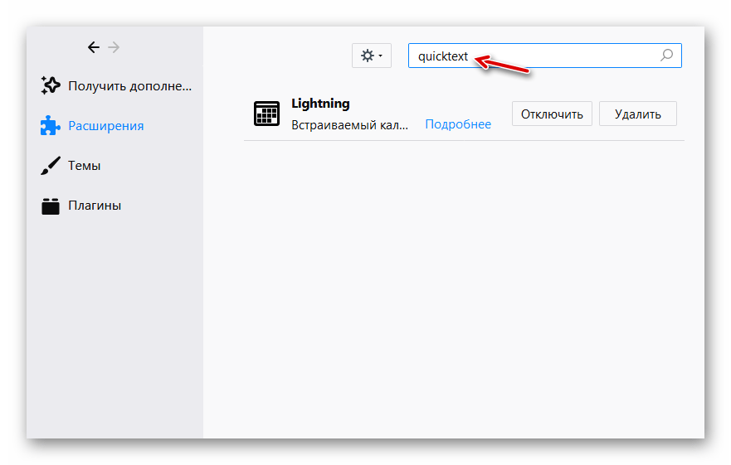
Task: Click the blue puzzle piece icon
Action: [51, 125]
